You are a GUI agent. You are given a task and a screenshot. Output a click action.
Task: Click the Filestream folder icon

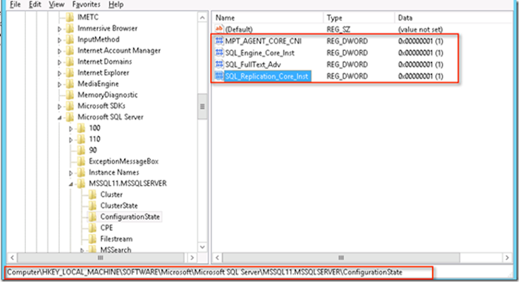(x=93, y=239)
